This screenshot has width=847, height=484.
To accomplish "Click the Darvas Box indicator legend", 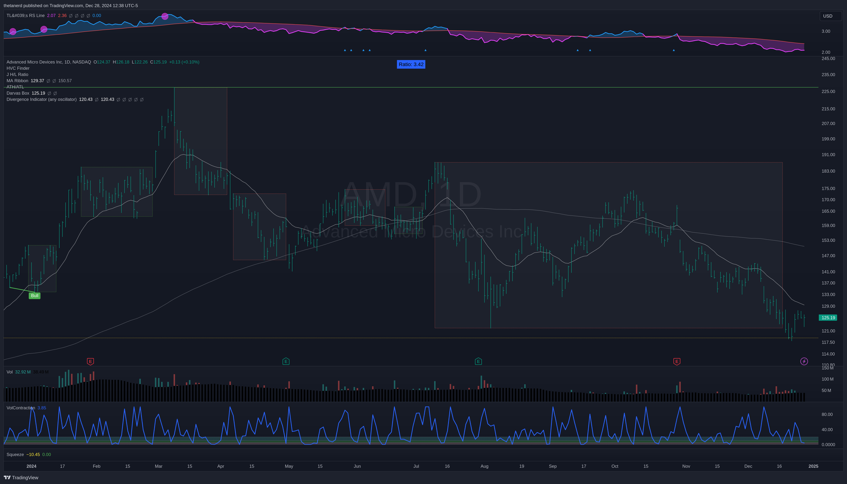I will click(x=18, y=93).
